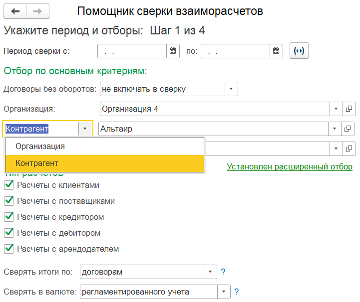Open the Альтаир counterparty record icon

tap(349, 129)
